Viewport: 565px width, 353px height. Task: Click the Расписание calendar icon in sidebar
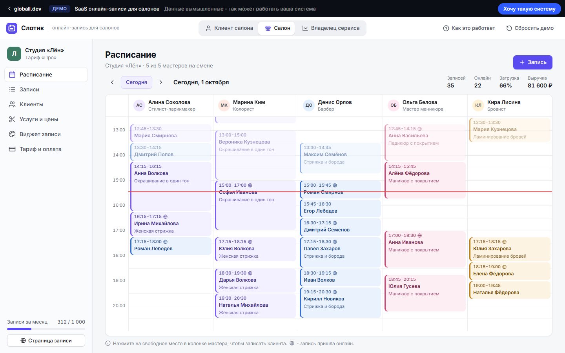[x=12, y=75]
